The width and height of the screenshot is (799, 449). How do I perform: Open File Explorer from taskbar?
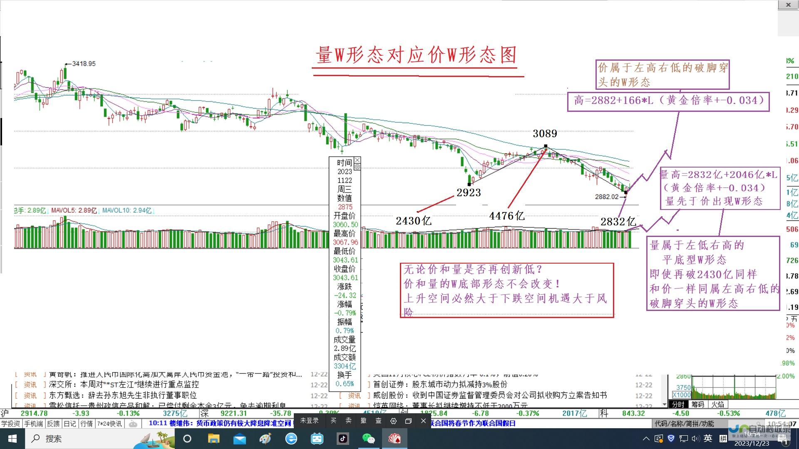[213, 439]
